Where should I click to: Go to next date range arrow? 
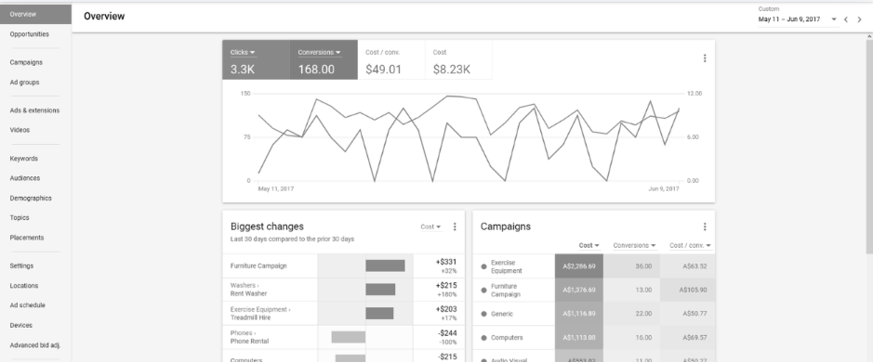point(859,19)
